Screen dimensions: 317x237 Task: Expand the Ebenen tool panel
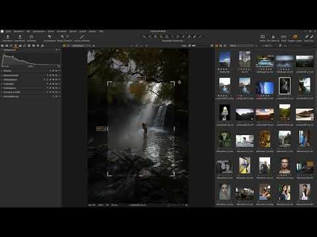point(7,71)
